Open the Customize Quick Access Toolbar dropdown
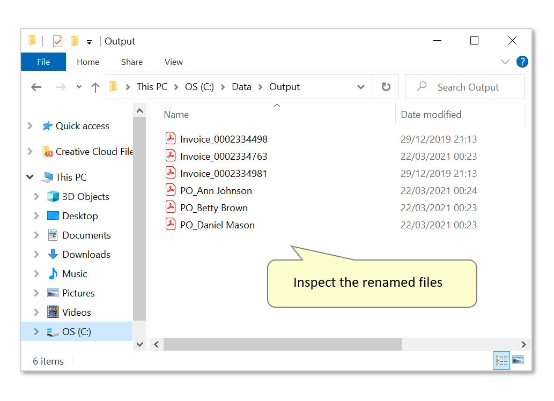554x401 pixels. tap(89, 42)
